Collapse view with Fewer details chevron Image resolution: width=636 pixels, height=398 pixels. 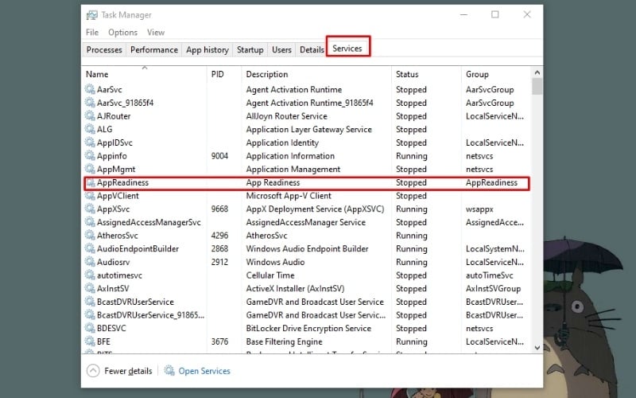click(93, 371)
